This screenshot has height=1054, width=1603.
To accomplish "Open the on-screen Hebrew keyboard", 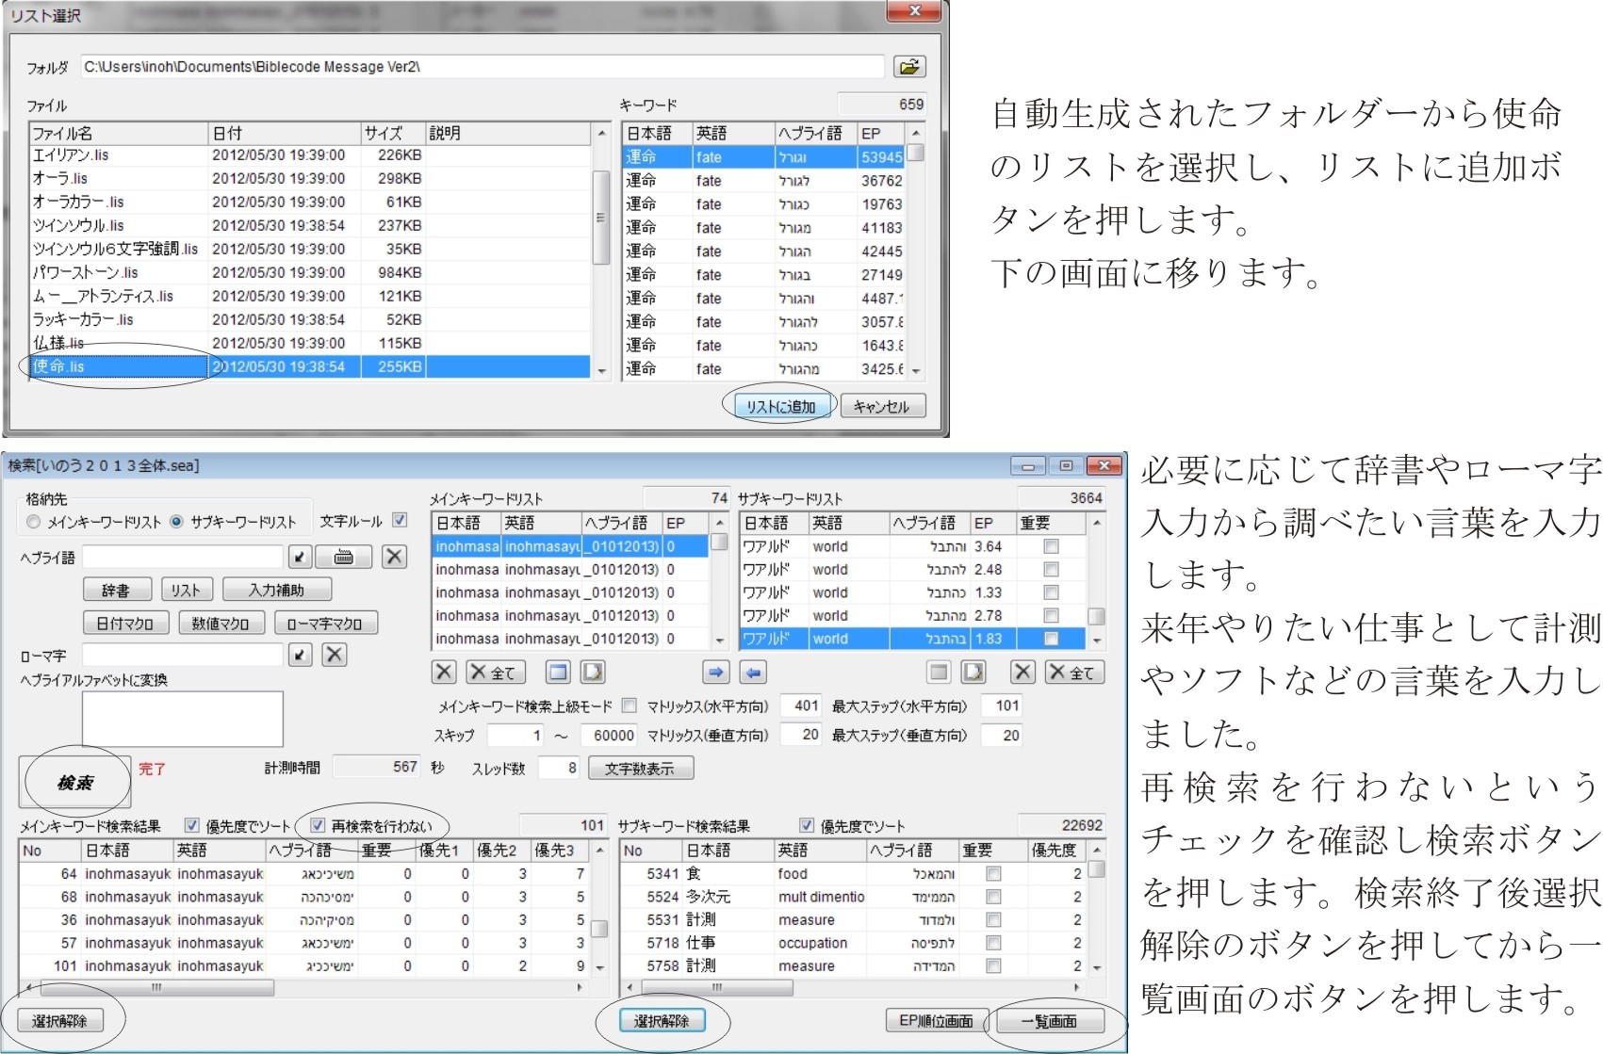I will [x=343, y=557].
